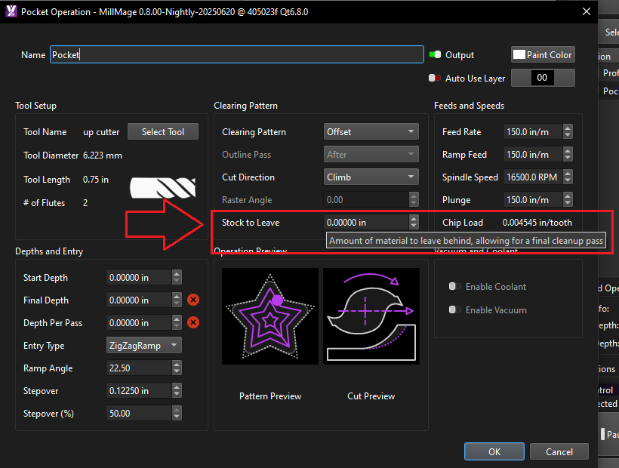The width and height of the screenshot is (619, 468).
Task: Open the Entry Type dropdown
Action: click(x=143, y=345)
